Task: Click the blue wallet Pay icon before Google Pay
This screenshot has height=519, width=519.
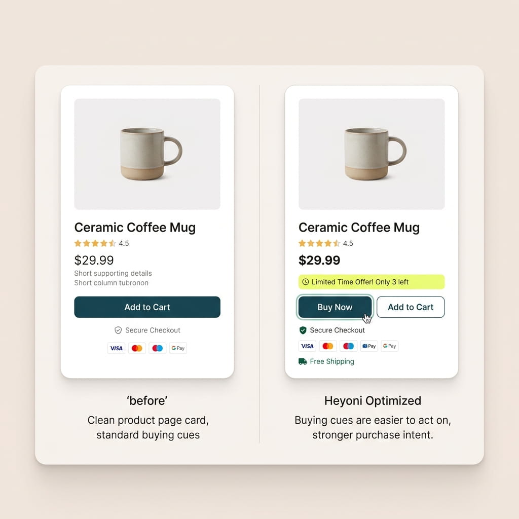Action: pyautogui.click(x=369, y=346)
